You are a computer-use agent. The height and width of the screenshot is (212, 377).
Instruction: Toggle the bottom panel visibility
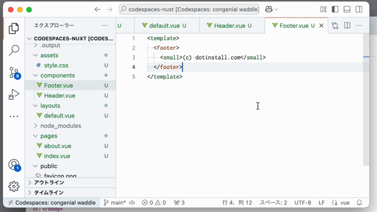[x=347, y=9]
